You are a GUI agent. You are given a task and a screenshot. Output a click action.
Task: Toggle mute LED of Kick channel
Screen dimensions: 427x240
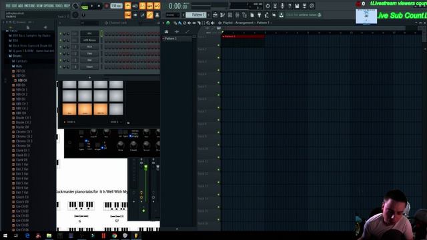tap(61, 47)
